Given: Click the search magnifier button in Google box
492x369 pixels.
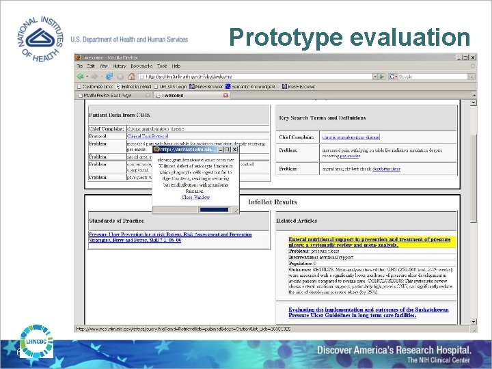Looking at the screenshot, I should point(471,77).
